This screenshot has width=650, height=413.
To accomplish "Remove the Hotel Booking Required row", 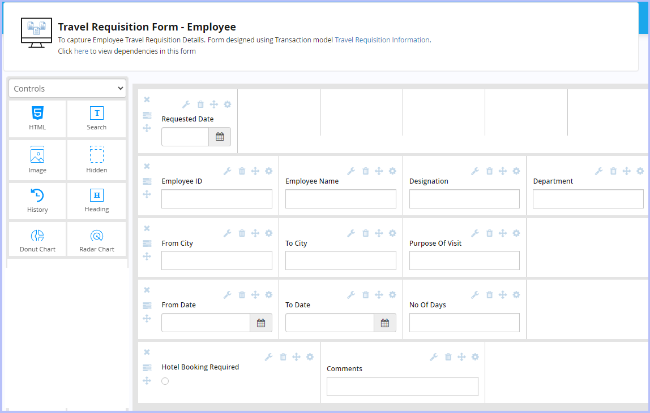I will pos(147,352).
